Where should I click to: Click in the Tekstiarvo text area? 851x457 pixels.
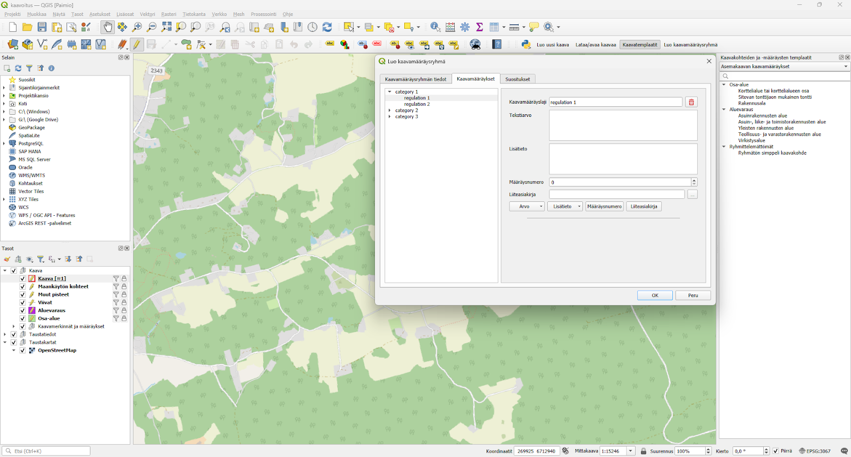(x=623, y=125)
